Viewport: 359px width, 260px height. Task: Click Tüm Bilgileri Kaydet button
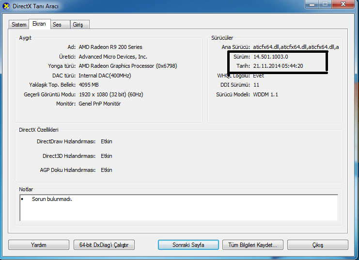click(x=253, y=245)
